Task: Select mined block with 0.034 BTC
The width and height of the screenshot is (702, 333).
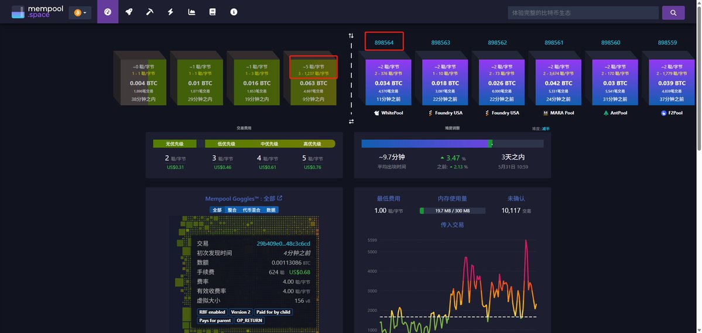Action: pyautogui.click(x=388, y=83)
